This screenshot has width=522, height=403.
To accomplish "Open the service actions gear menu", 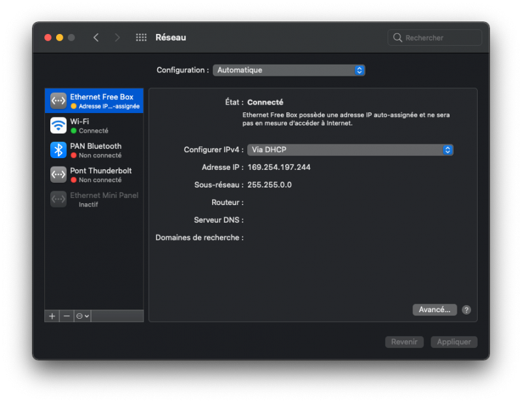I will point(83,315).
